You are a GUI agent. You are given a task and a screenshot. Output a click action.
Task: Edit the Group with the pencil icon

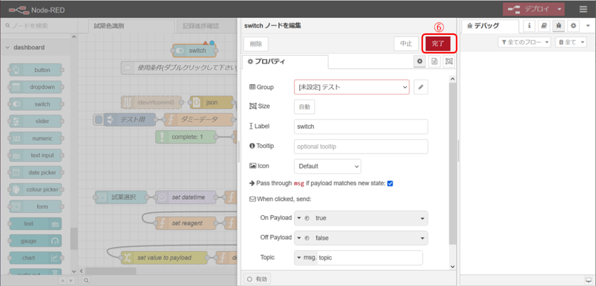tap(421, 87)
